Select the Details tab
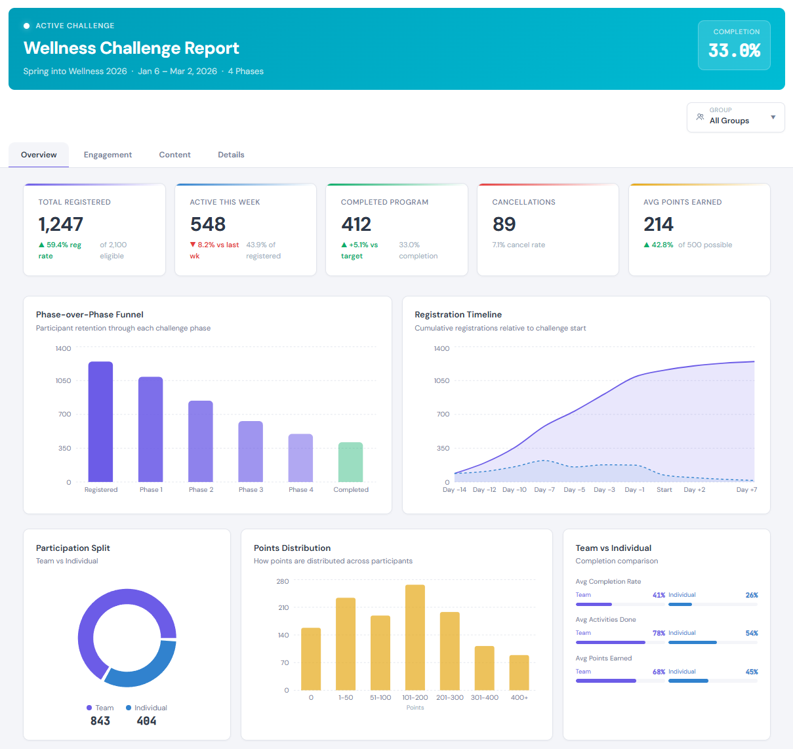 click(x=231, y=155)
